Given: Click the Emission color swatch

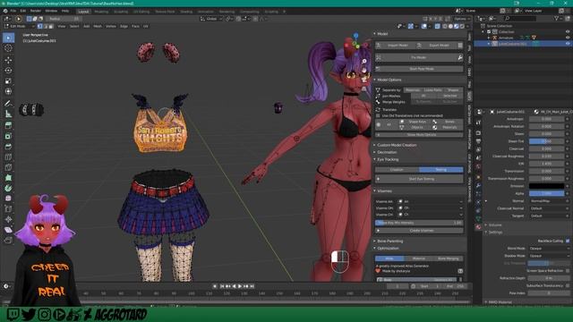Looking at the screenshot, I should 547,186.
